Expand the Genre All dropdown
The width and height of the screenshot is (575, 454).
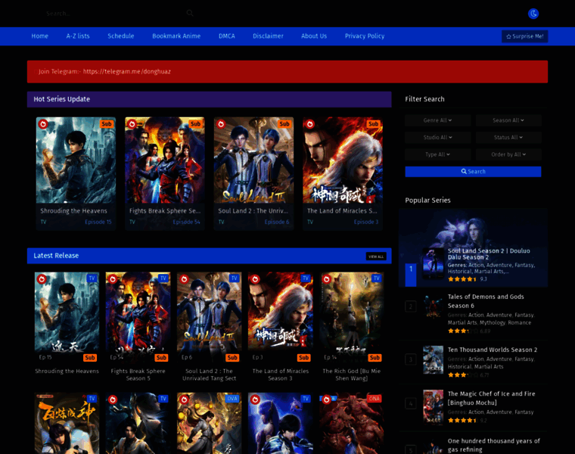438,120
